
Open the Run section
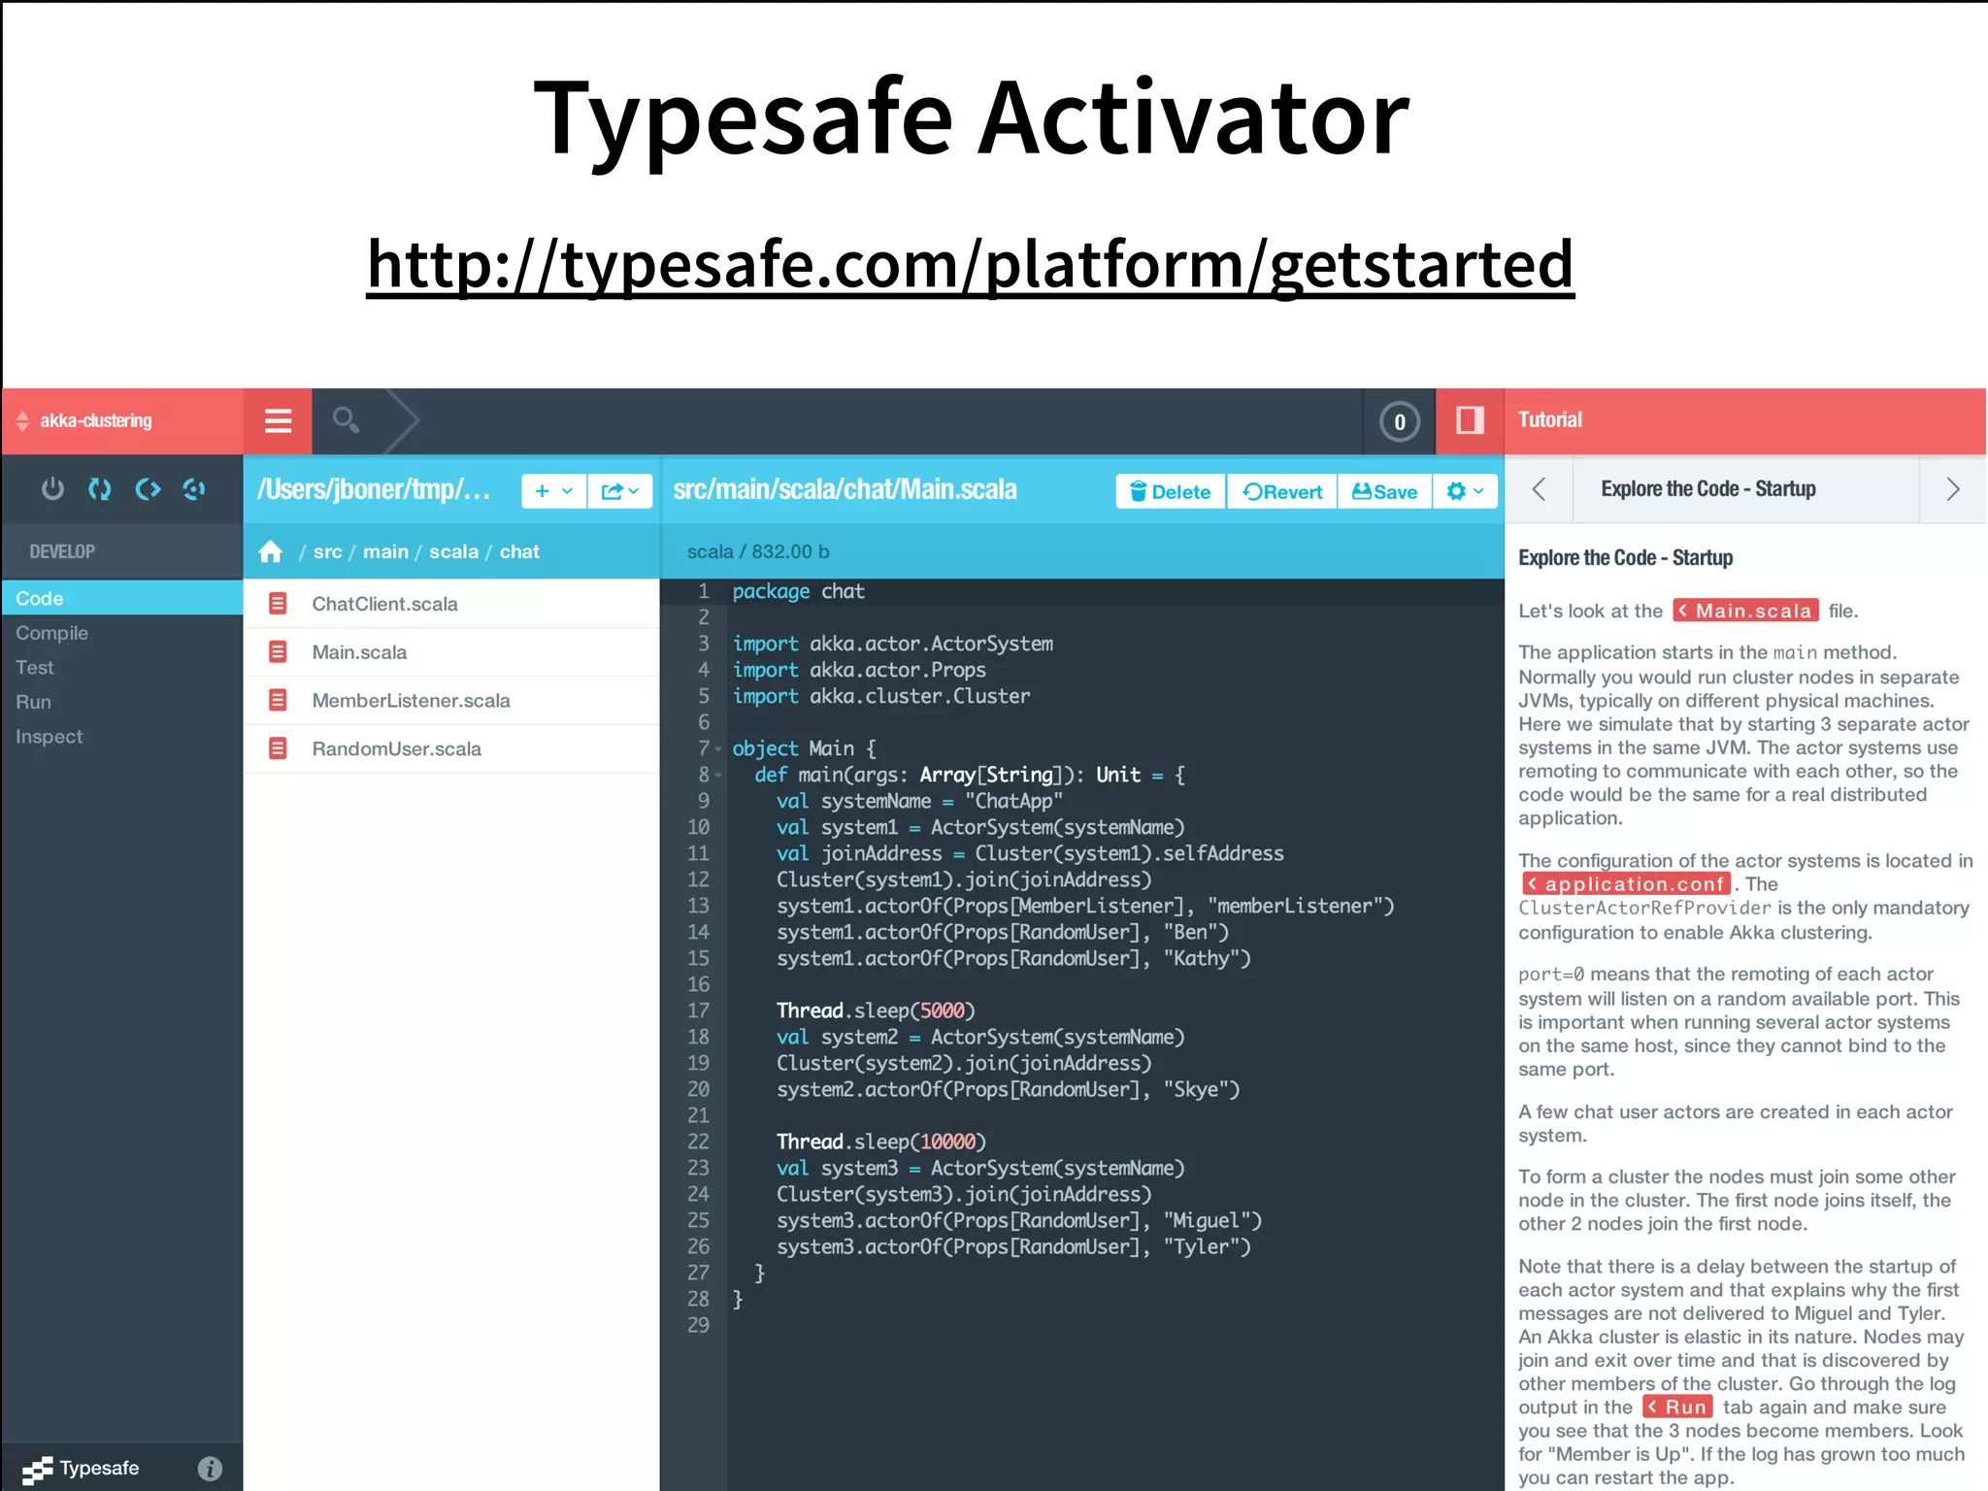(33, 702)
